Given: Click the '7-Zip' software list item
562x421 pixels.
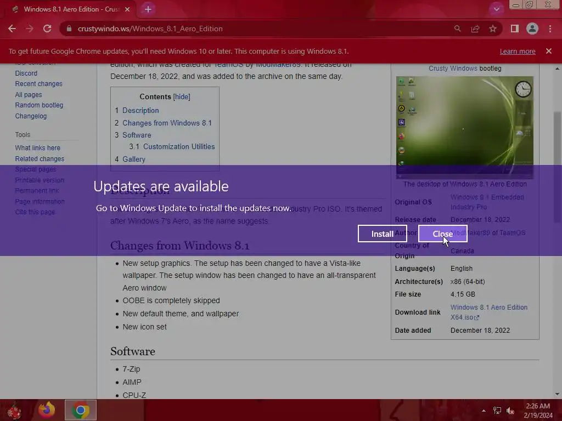Looking at the screenshot, I should pos(131,369).
